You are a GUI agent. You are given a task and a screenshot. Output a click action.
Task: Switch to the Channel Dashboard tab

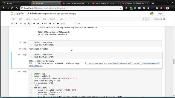point(135,3)
